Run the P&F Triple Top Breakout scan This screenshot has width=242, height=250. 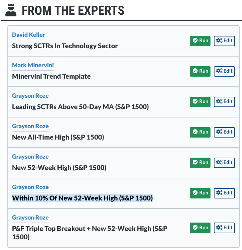(x=200, y=228)
